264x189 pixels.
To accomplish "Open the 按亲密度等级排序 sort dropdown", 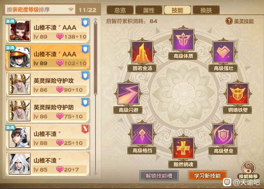I will pyautogui.click(x=40, y=9).
